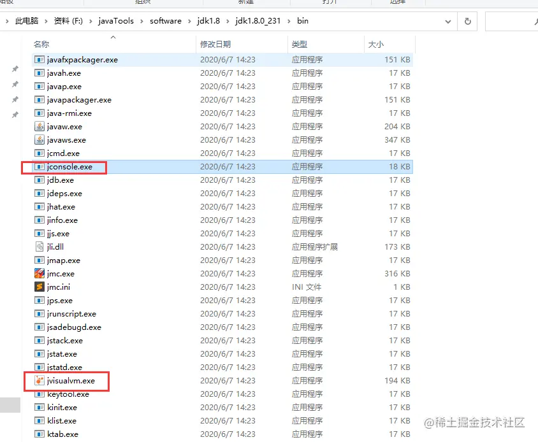Click the jps.exe file icon
This screenshot has height=442, width=538.
tap(40, 301)
